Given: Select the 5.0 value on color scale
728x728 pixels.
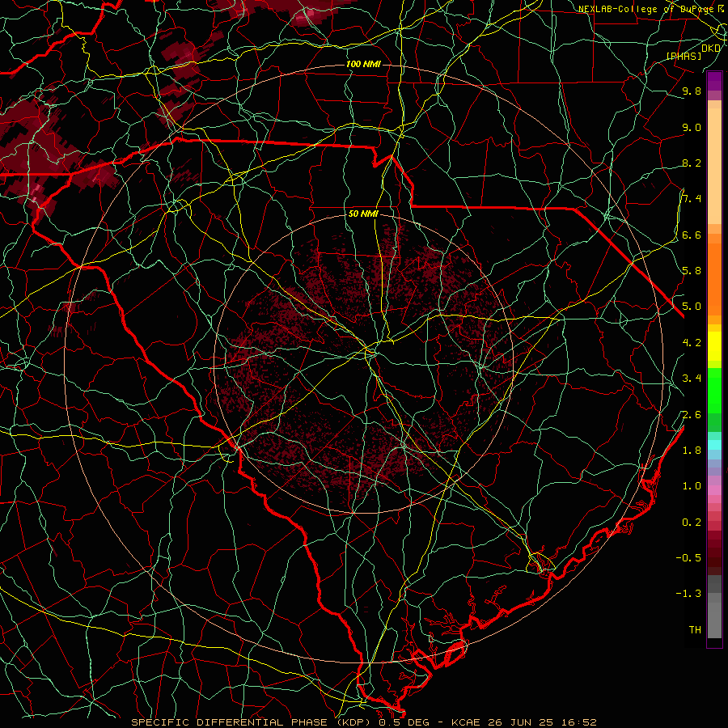Looking at the screenshot, I should 692,307.
